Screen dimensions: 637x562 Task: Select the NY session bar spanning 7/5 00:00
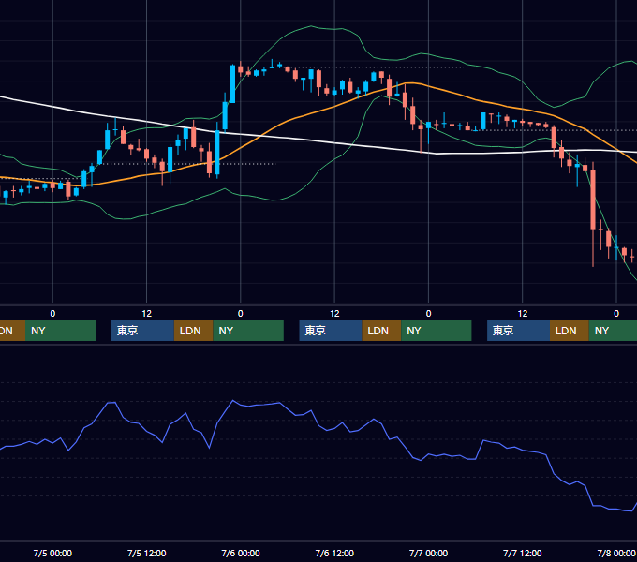[x=60, y=331]
